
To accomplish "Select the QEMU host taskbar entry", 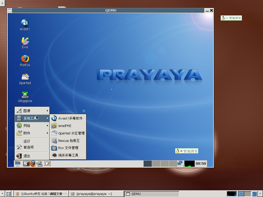I will coord(152,194).
